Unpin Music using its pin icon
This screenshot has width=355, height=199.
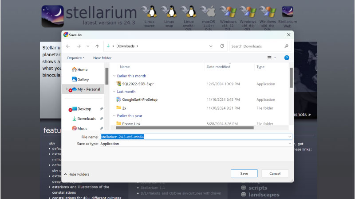click(102, 128)
